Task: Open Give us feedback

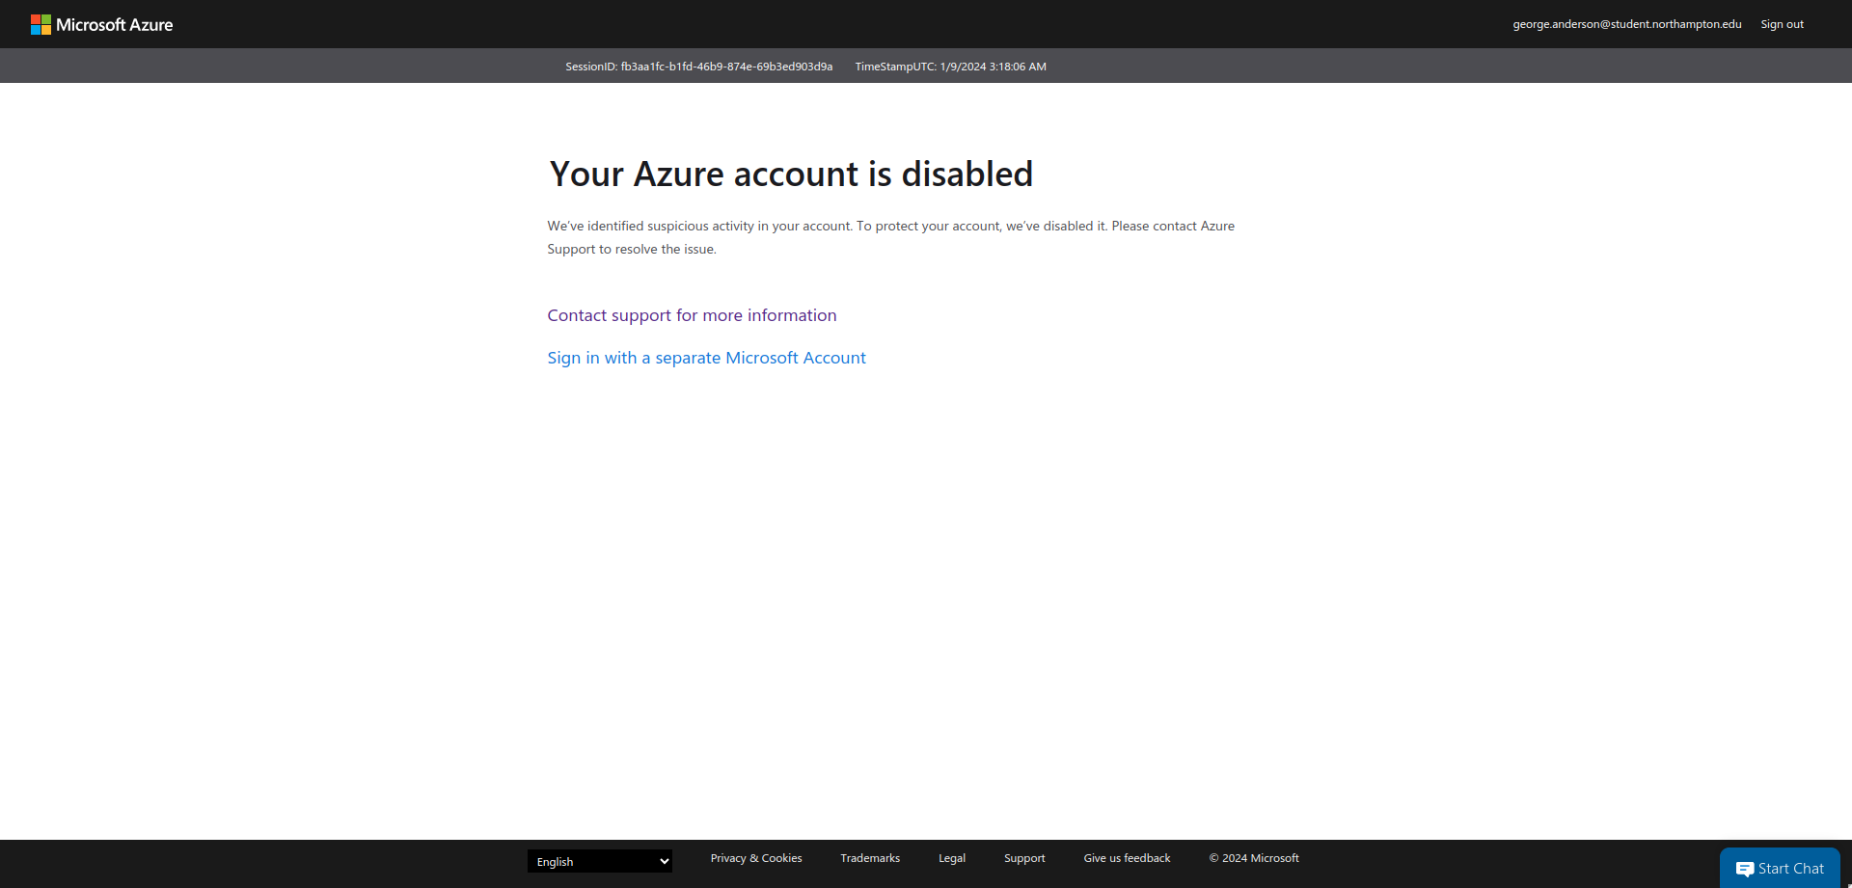Action: (1127, 857)
